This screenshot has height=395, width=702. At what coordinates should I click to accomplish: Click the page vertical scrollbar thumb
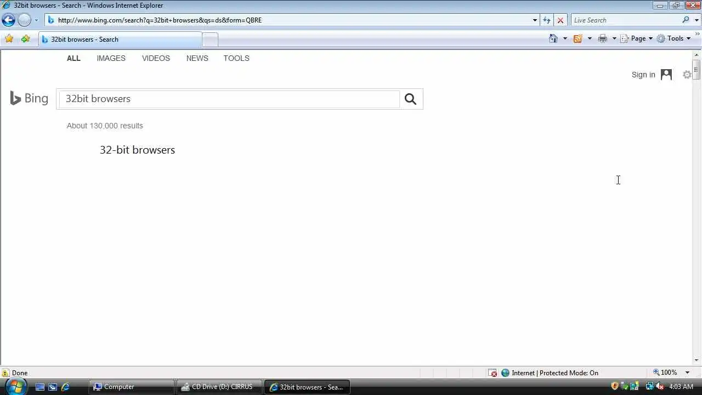click(697, 70)
